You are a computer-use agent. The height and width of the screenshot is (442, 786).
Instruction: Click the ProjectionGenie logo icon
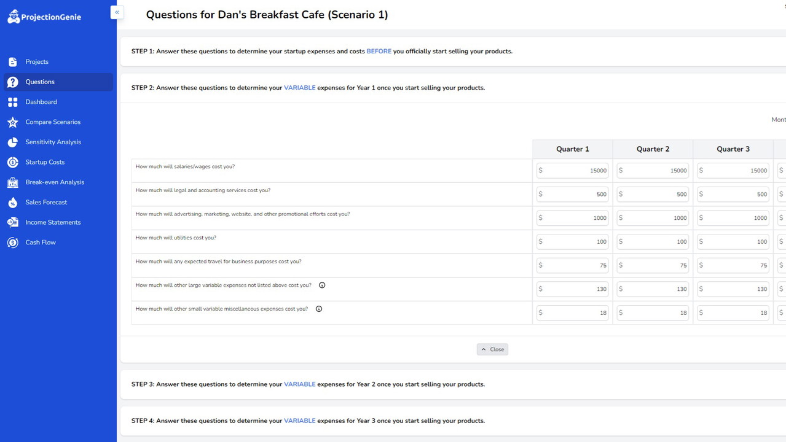click(14, 17)
